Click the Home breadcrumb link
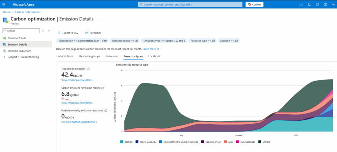The image size is (337, 152). (7, 12)
